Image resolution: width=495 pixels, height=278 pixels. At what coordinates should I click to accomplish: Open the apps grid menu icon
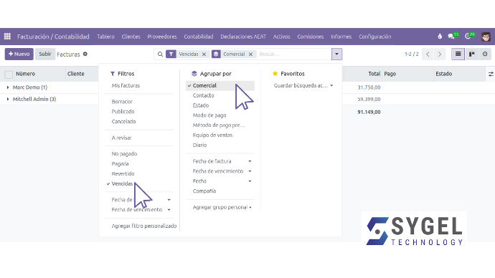[x=7, y=37]
